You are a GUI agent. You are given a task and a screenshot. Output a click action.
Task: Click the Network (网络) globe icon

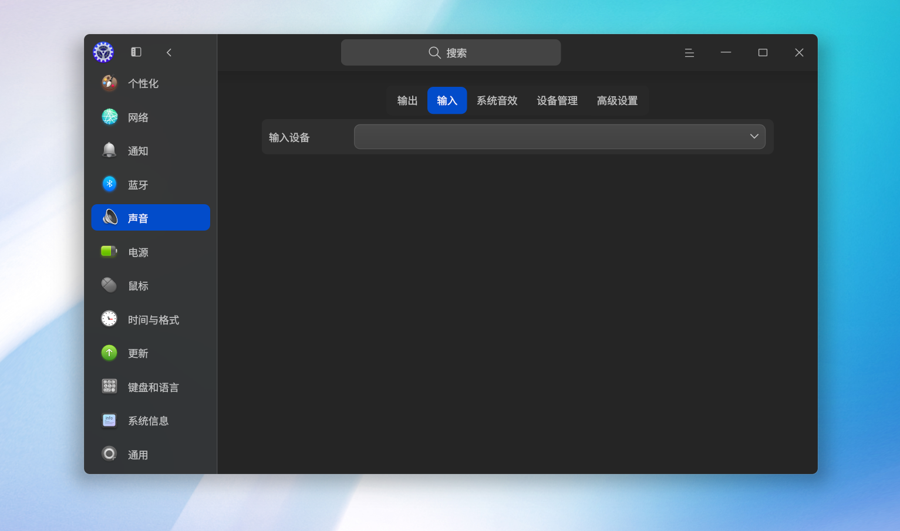tap(109, 117)
